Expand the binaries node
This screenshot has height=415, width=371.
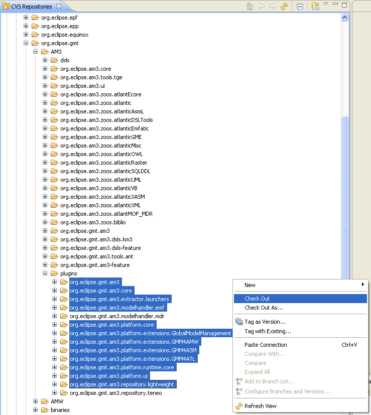tap(36, 409)
